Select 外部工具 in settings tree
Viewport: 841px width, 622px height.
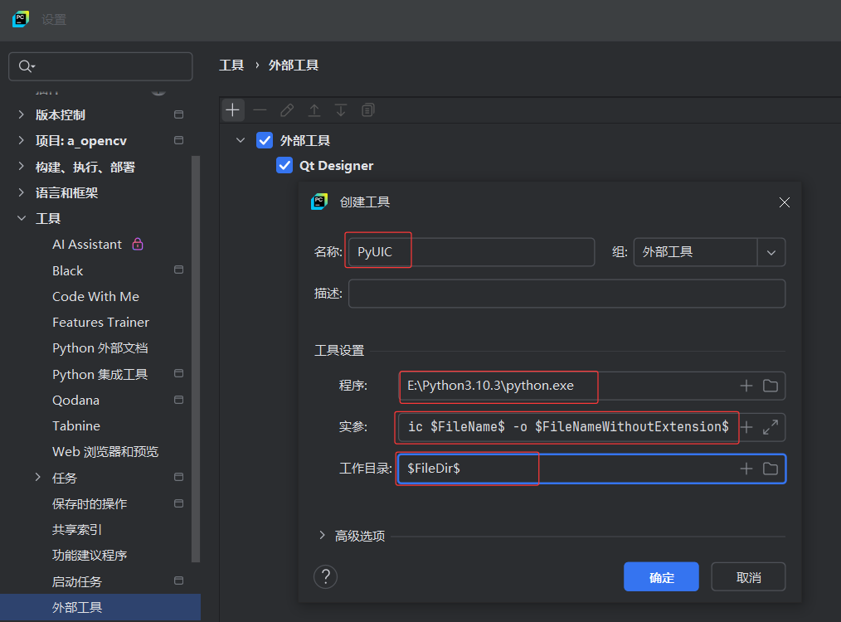[100, 607]
